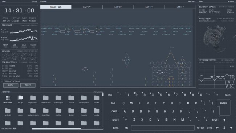Select the second EMPTY terminal tab
236x133 pixels.
click(118, 7)
